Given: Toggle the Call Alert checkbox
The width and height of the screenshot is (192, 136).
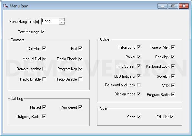Looking at the screenshot, I should 44,48.
